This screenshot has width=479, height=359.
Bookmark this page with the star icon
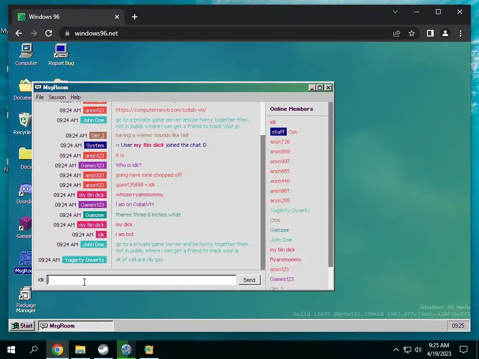(412, 33)
